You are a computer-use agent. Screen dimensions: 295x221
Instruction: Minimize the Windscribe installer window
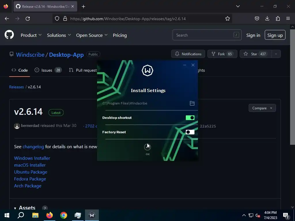click(x=185, y=65)
